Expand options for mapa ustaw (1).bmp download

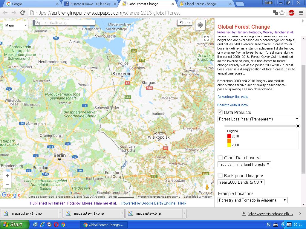coord(122,213)
